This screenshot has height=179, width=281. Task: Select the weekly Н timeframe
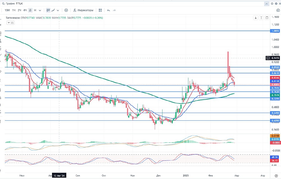coord(35,10)
